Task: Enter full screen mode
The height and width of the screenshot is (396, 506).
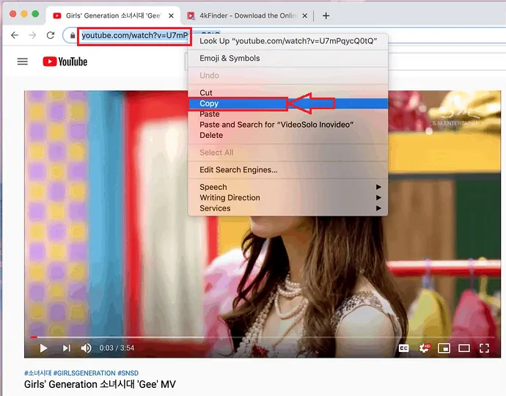Action: [x=484, y=348]
